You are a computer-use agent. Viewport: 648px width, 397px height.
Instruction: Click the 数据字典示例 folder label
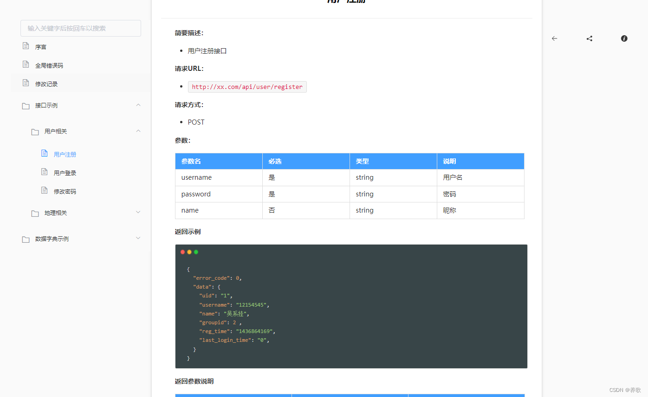52,239
